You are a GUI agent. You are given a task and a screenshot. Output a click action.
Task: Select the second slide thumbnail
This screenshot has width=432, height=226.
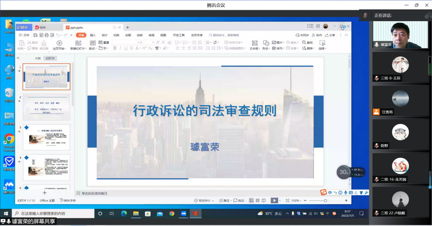click(x=46, y=107)
